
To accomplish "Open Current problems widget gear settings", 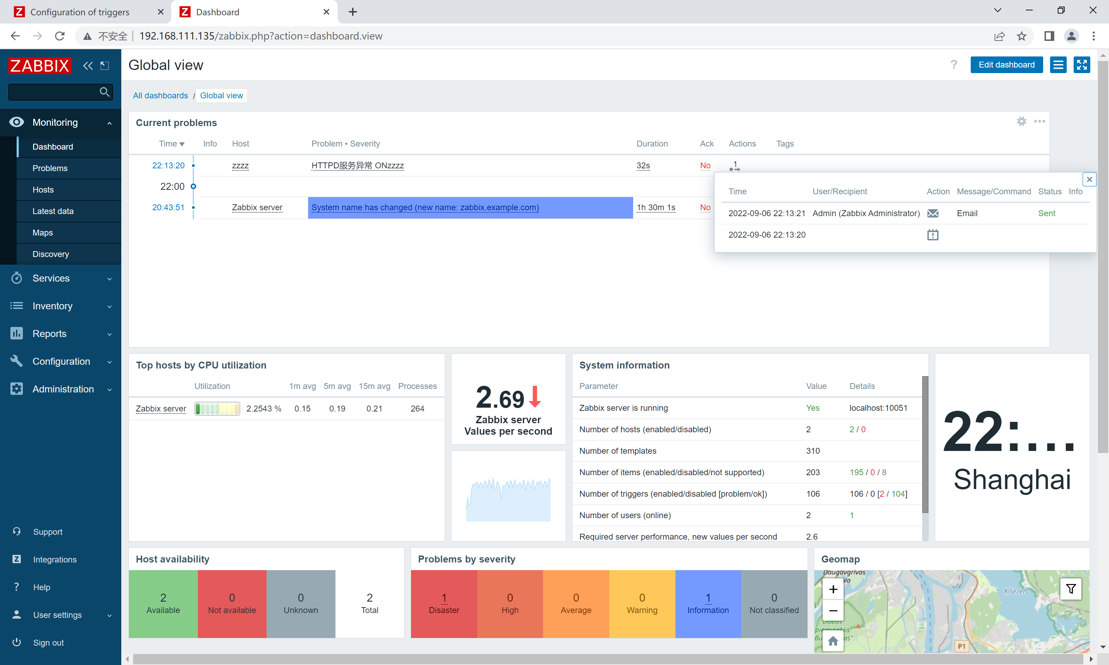I will pyautogui.click(x=1021, y=122).
